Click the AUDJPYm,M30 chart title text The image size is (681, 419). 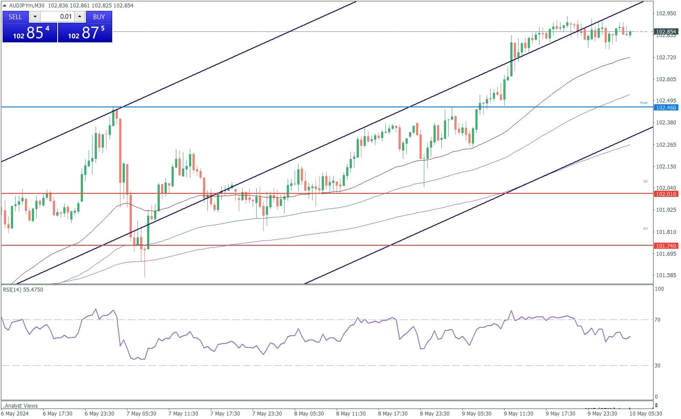coord(27,6)
